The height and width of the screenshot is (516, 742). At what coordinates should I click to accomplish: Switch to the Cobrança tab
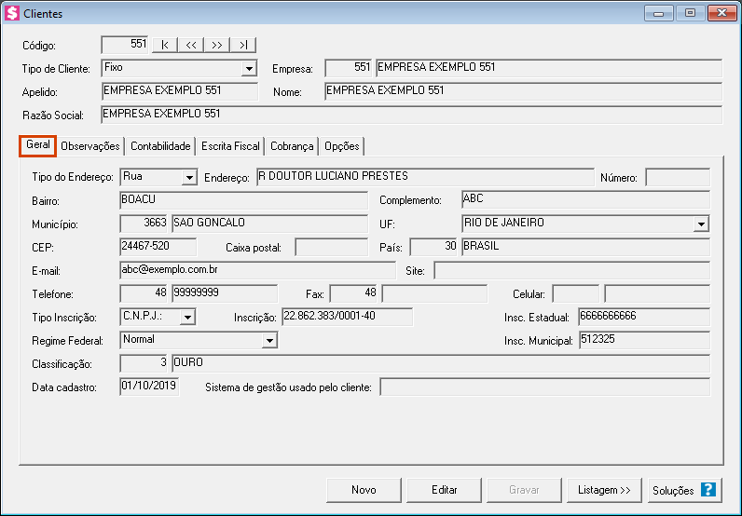click(292, 146)
